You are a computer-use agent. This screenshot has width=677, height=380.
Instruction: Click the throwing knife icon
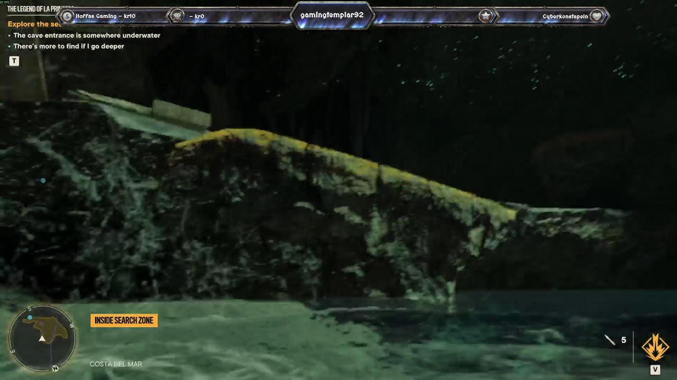click(610, 340)
